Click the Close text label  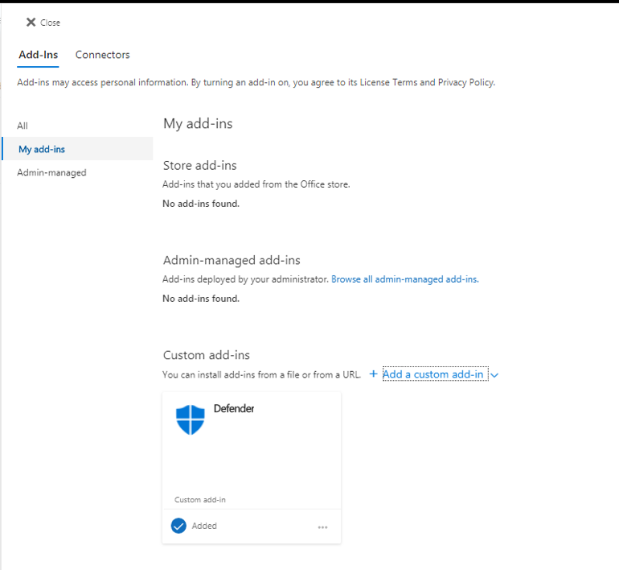(x=51, y=23)
